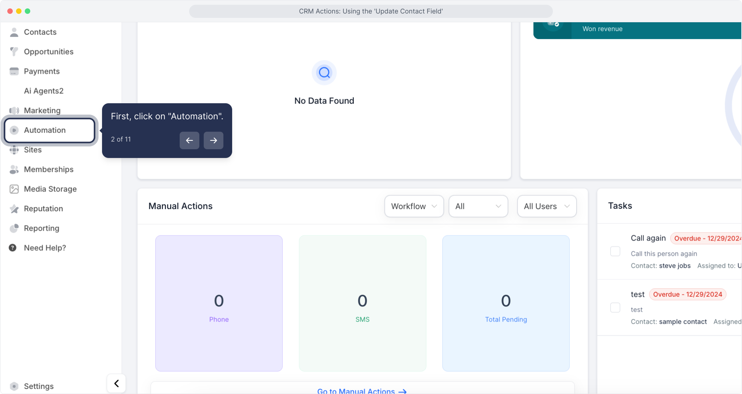
Task: Go to next tour step arrow
Action: 214,140
